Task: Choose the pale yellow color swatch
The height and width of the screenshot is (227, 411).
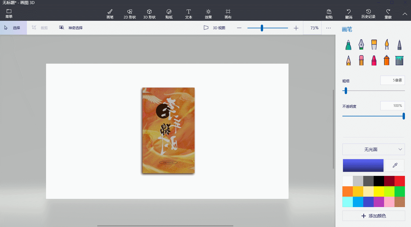Action: (368, 191)
